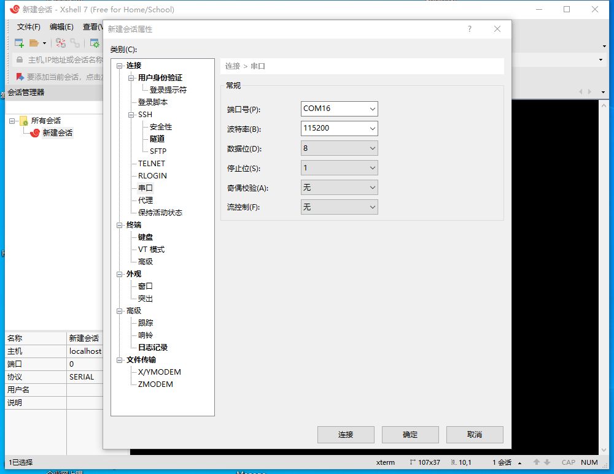
Task: Open the 文件(F) menu
Action: [x=28, y=27]
